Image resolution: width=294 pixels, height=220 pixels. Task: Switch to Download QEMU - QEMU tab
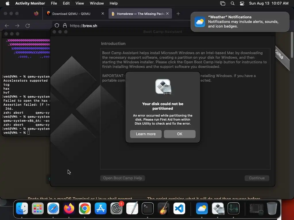(76, 13)
